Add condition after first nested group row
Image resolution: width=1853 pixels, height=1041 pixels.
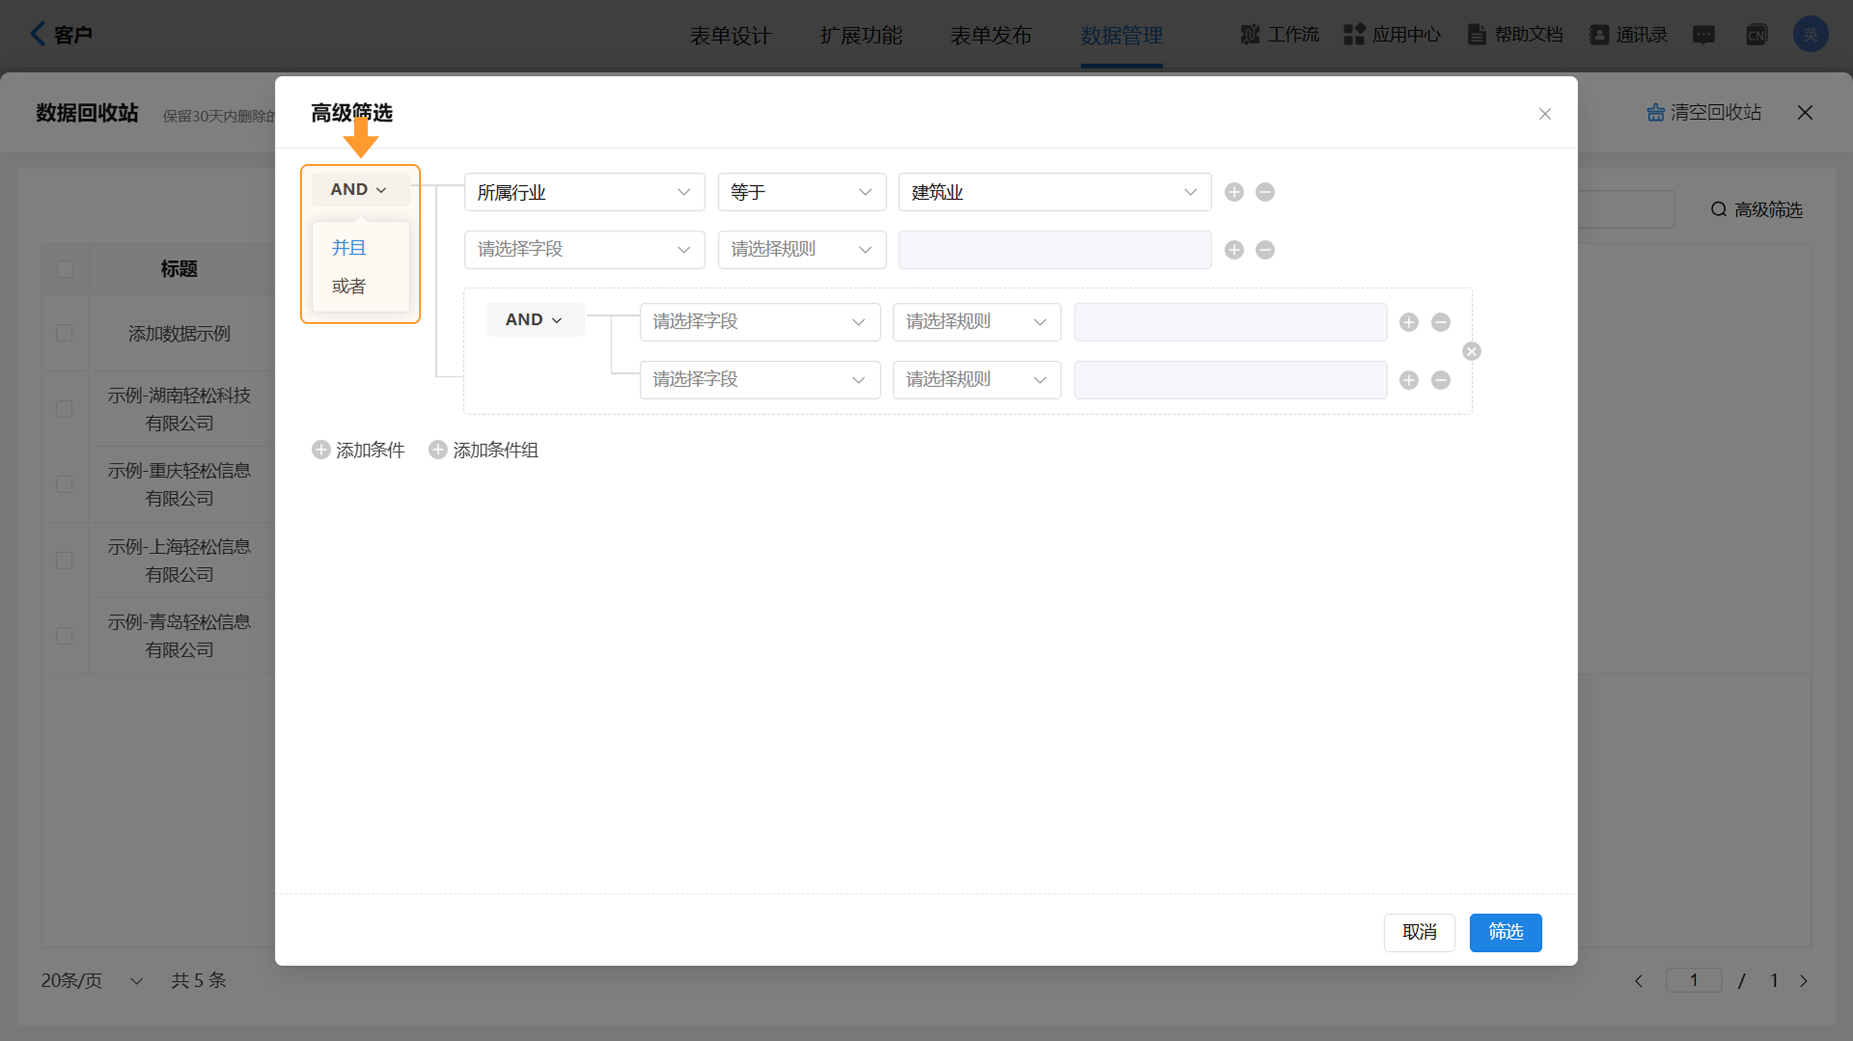[x=1409, y=322]
